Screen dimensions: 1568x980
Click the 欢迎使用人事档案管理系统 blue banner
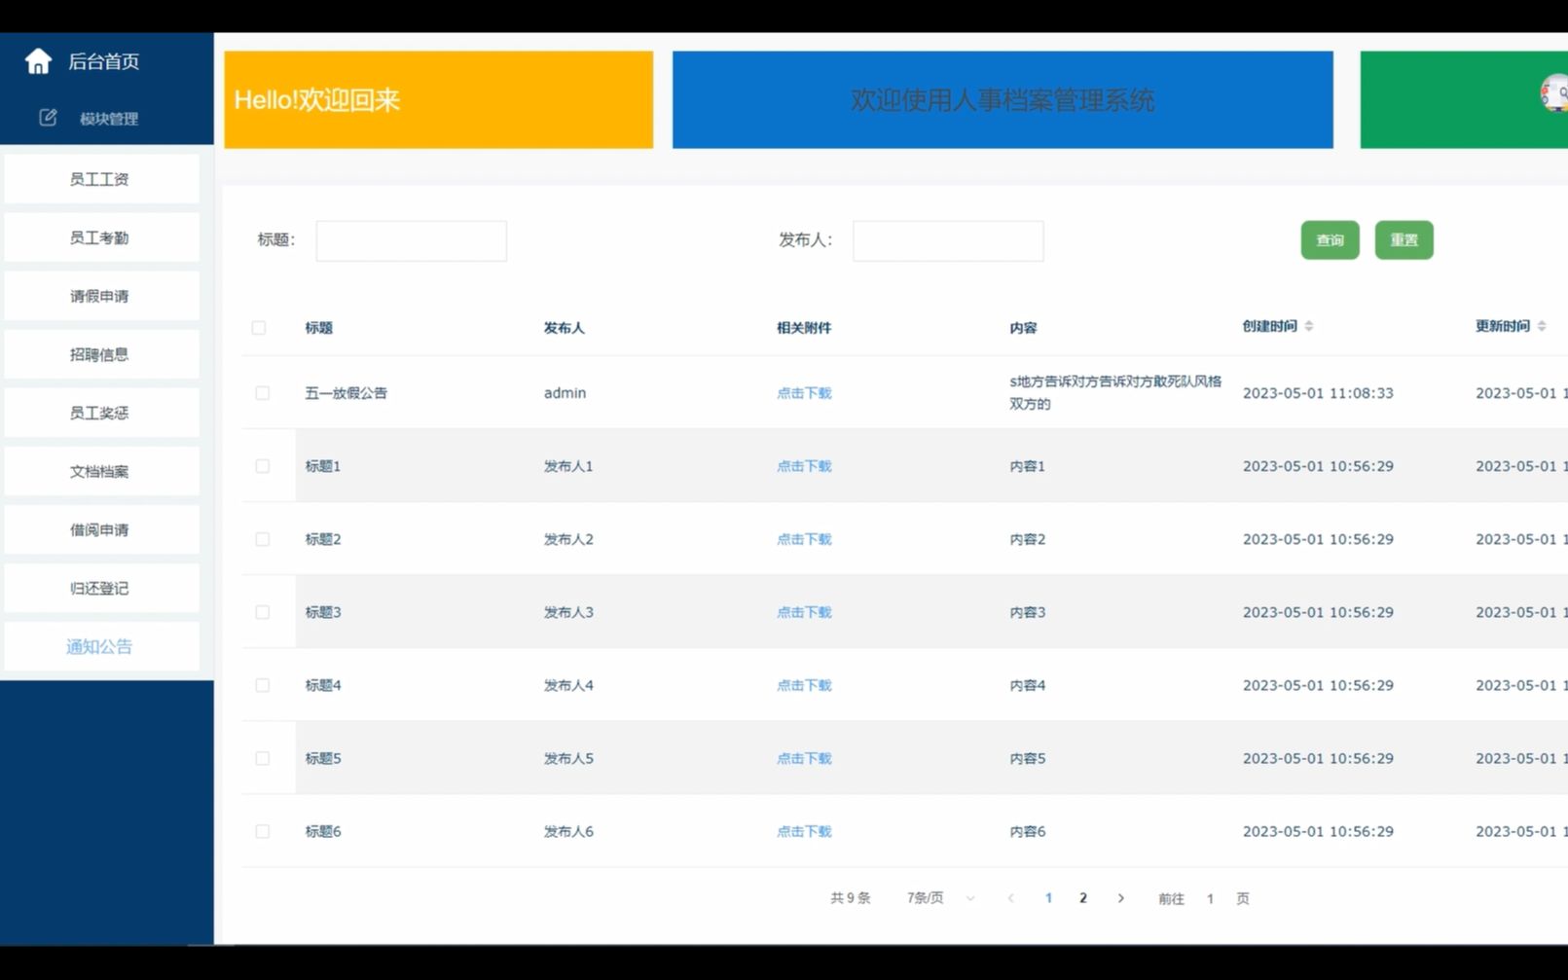pyautogui.click(x=1003, y=99)
